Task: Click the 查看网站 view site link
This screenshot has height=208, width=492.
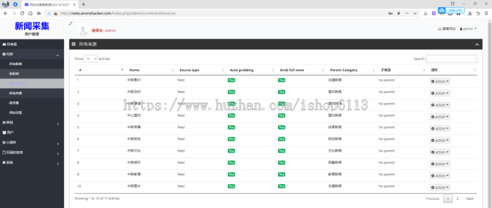Action: (x=447, y=28)
